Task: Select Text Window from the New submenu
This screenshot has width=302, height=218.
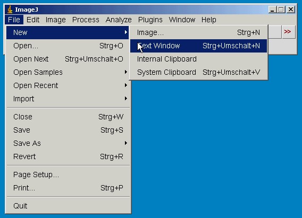Action: pyautogui.click(x=198, y=46)
